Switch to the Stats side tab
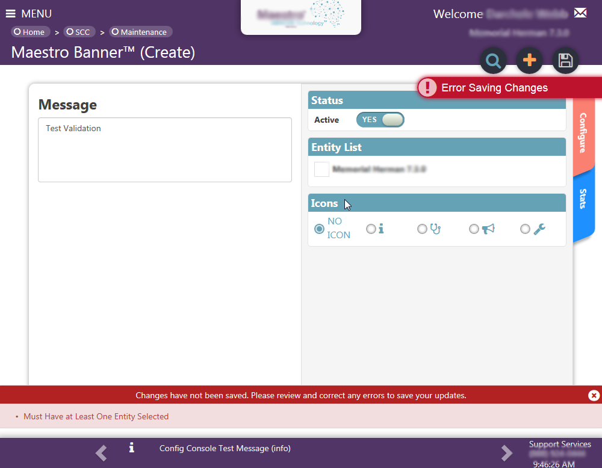This screenshot has height=468, width=602. pyautogui.click(x=583, y=200)
